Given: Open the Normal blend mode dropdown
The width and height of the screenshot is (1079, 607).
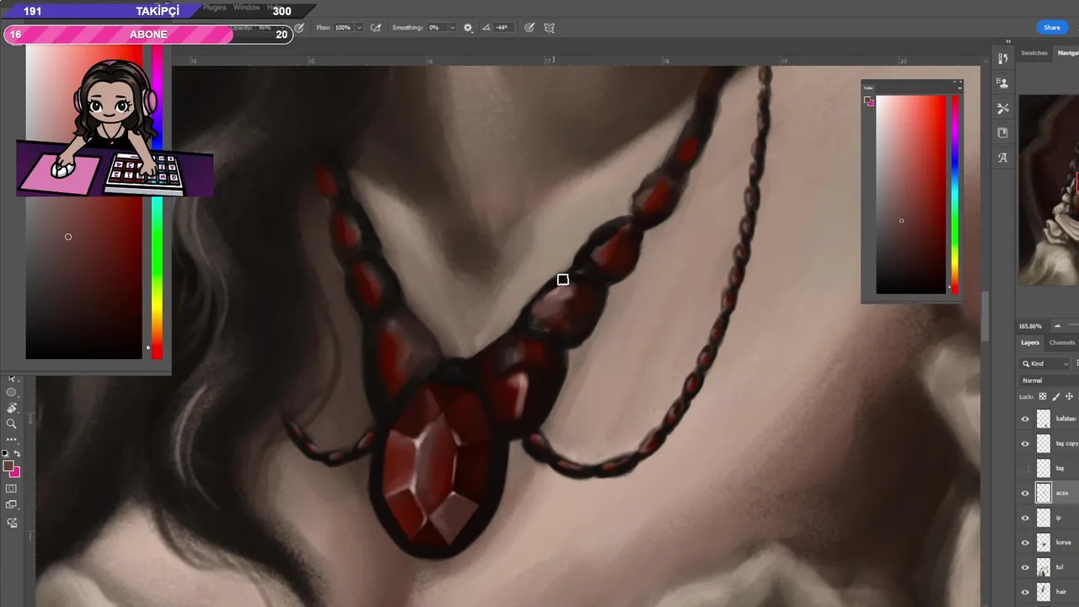Looking at the screenshot, I should [1049, 380].
